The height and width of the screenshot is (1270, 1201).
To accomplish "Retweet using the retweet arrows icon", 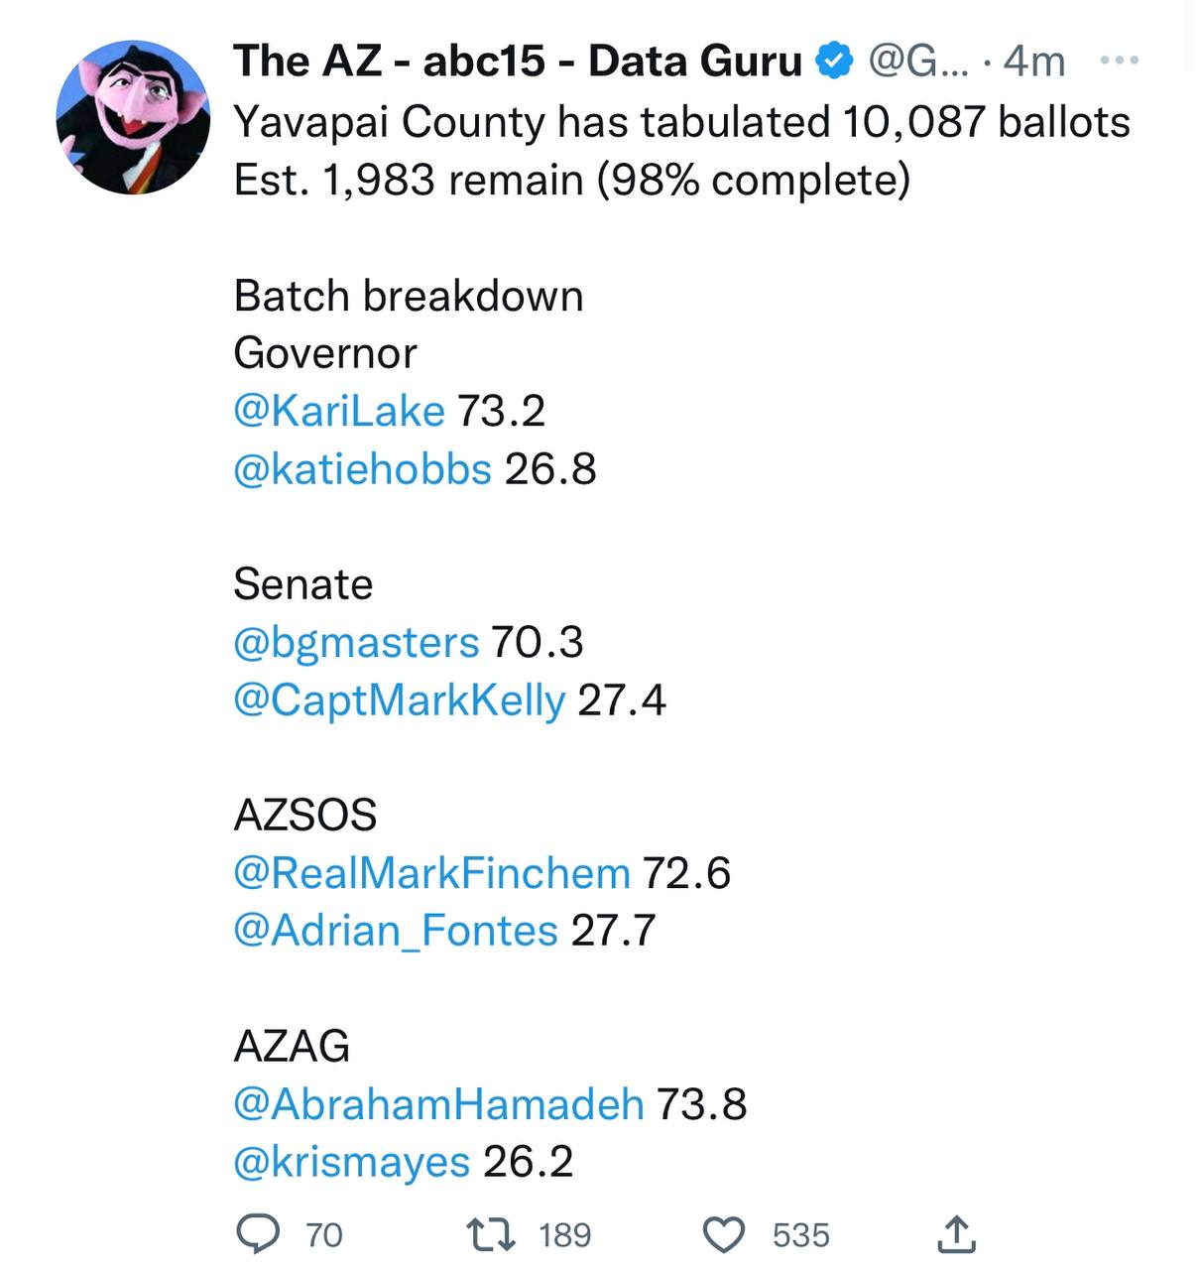I will point(490,1234).
